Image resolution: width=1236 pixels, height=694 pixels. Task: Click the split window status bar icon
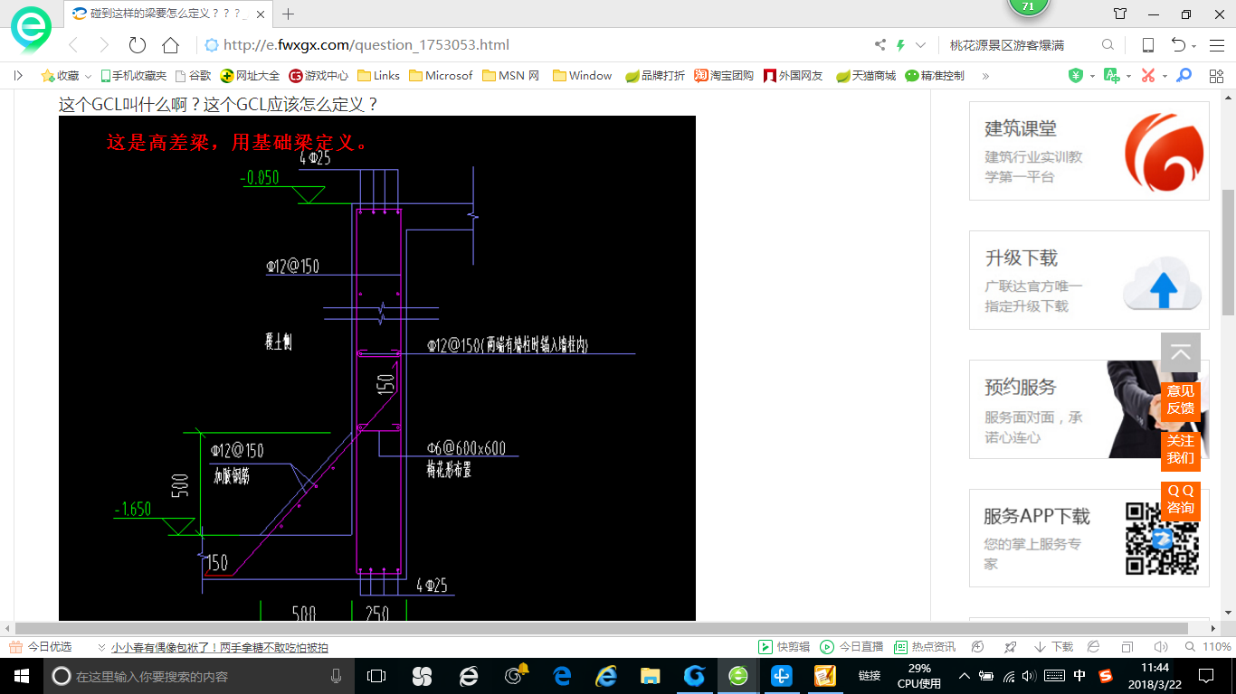[1127, 647]
